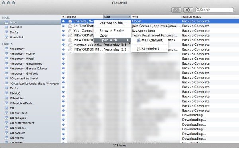Click the Inbox folder icon
The width and height of the screenshot is (239, 148).
coord(6,22)
